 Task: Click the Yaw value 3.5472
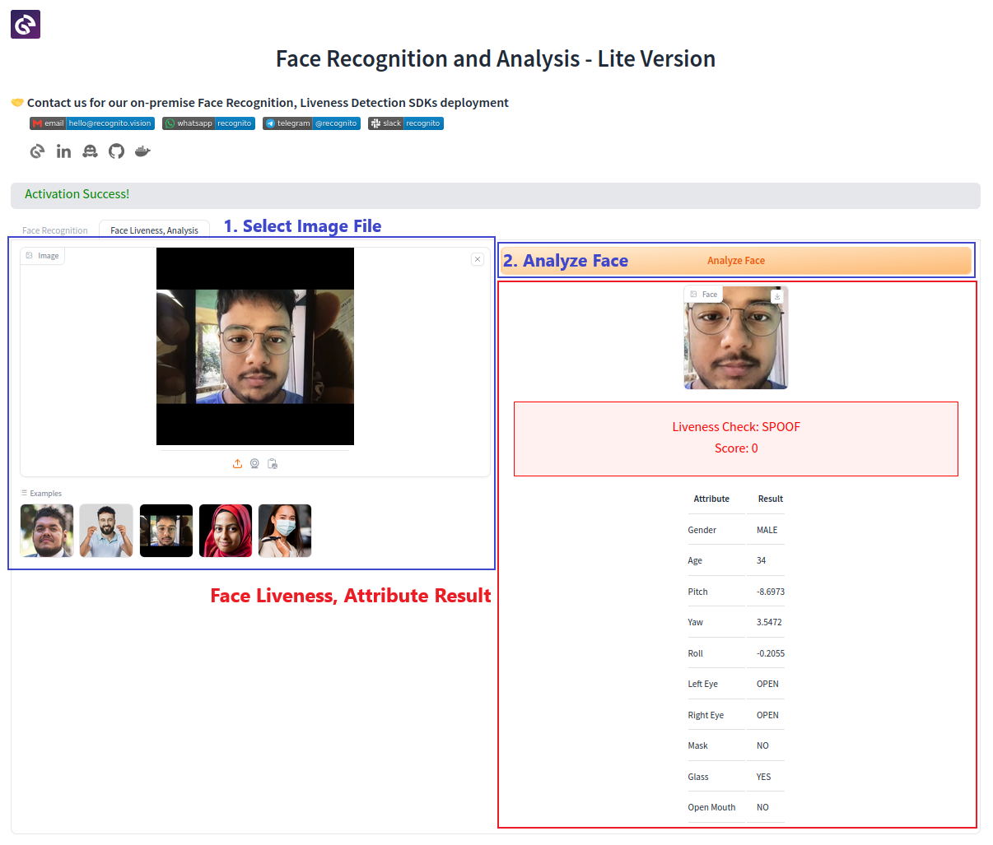point(769,622)
